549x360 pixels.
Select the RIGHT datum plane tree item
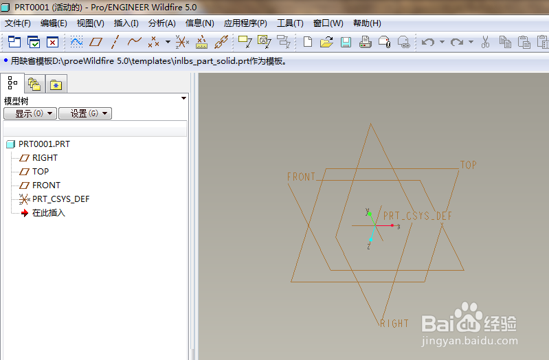[x=38, y=158]
